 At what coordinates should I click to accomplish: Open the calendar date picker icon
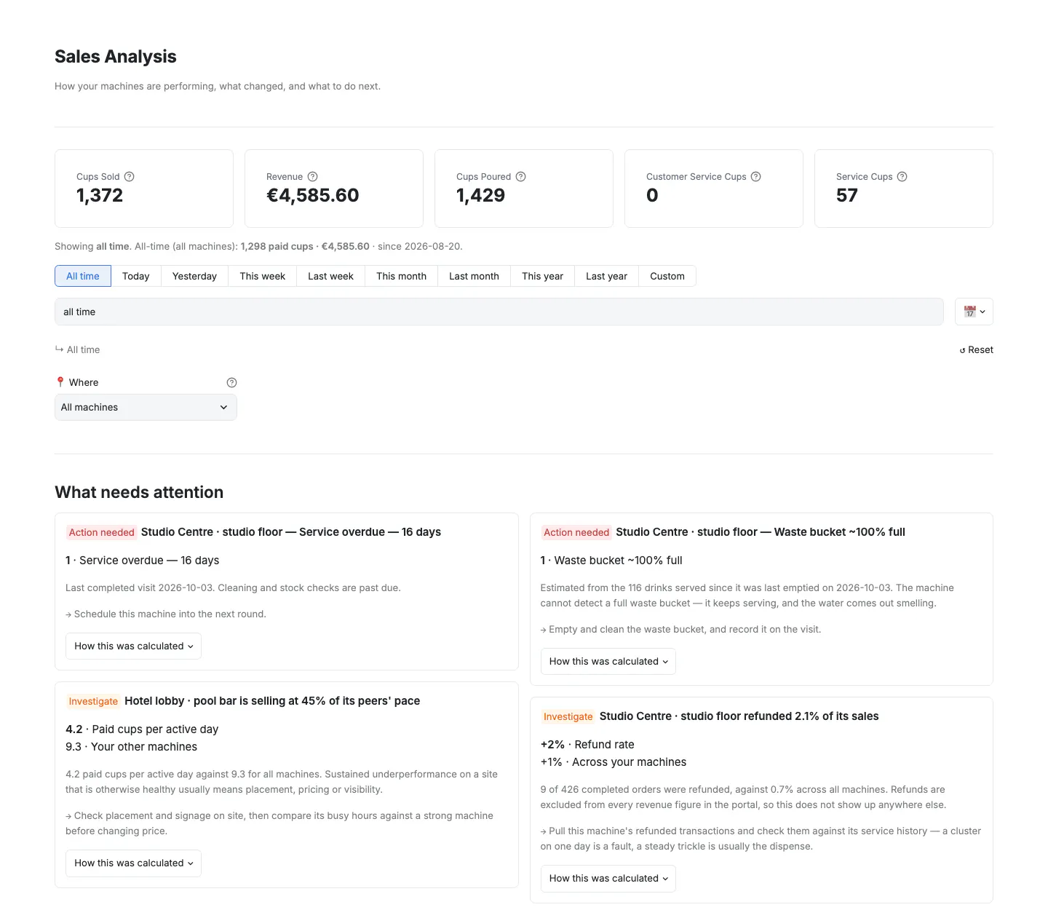coord(974,312)
